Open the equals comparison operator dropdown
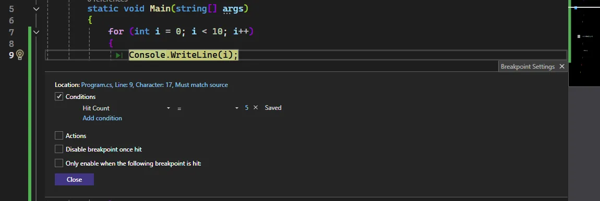Viewport: 600px width, 201px height. [x=208, y=108]
